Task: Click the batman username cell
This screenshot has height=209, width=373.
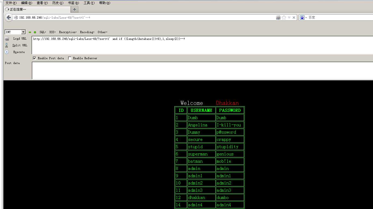Action: pyautogui.click(x=202, y=161)
